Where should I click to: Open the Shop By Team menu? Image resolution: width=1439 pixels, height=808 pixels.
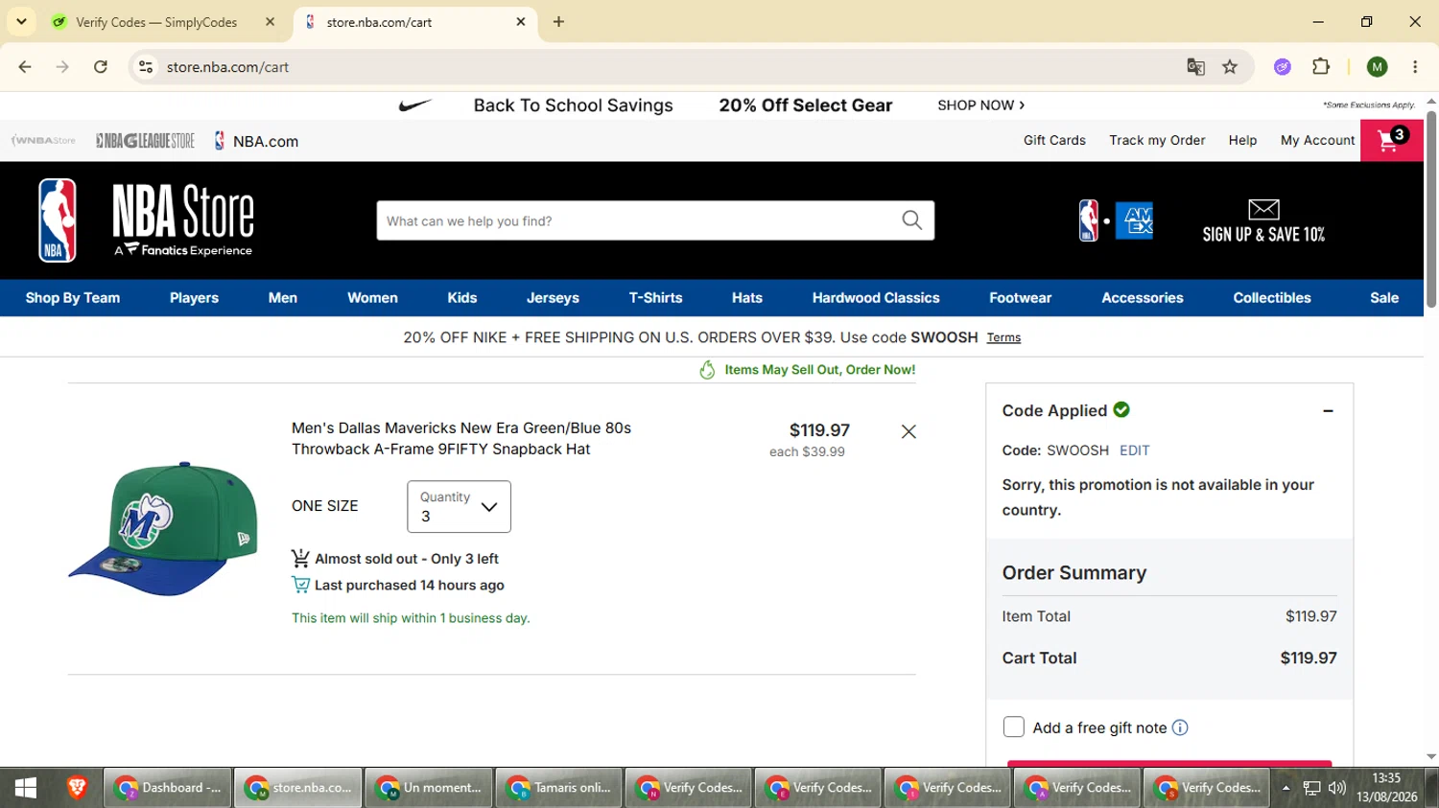(73, 298)
